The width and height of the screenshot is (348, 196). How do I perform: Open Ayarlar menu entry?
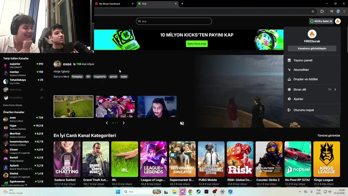point(312,99)
